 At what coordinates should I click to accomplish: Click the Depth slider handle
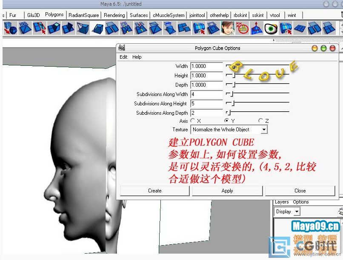234,85
